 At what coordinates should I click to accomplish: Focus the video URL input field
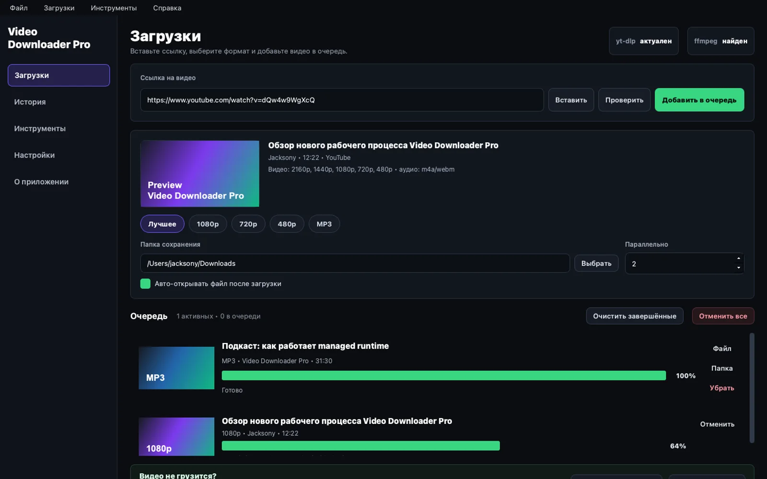(342, 100)
